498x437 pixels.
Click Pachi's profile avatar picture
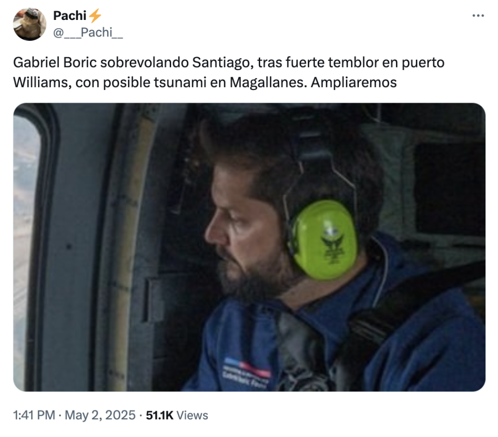(30, 24)
